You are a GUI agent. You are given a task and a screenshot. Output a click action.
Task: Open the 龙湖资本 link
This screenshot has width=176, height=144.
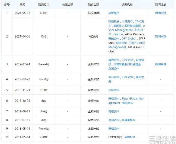click(114, 69)
